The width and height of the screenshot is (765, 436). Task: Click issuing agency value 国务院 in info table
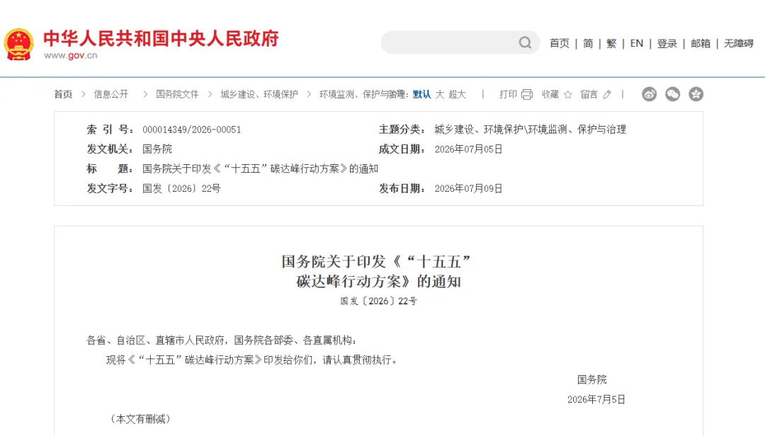tap(157, 149)
